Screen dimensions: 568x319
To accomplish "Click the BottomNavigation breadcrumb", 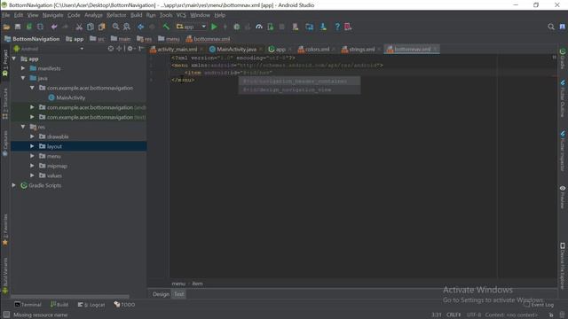I will pyautogui.click(x=32, y=39).
